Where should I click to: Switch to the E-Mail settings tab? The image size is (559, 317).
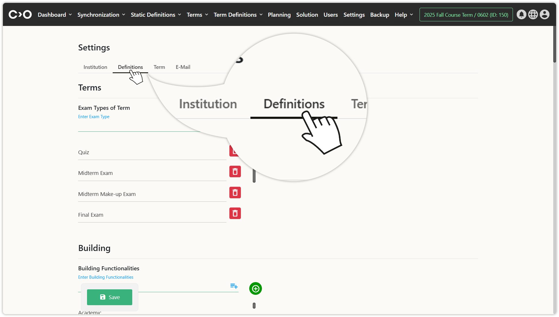coord(183,67)
